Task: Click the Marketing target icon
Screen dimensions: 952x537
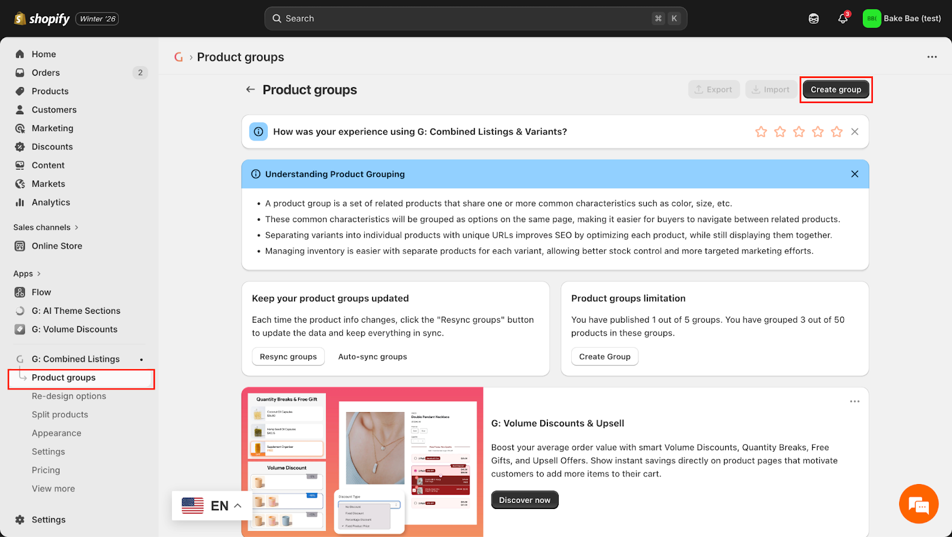Action: click(x=20, y=128)
